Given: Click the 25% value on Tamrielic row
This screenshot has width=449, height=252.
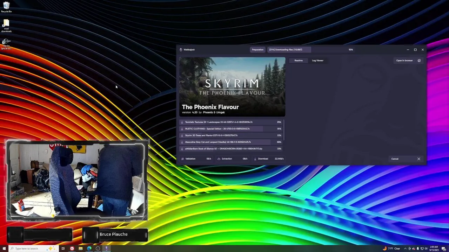Looking at the screenshot, I should (279, 122).
